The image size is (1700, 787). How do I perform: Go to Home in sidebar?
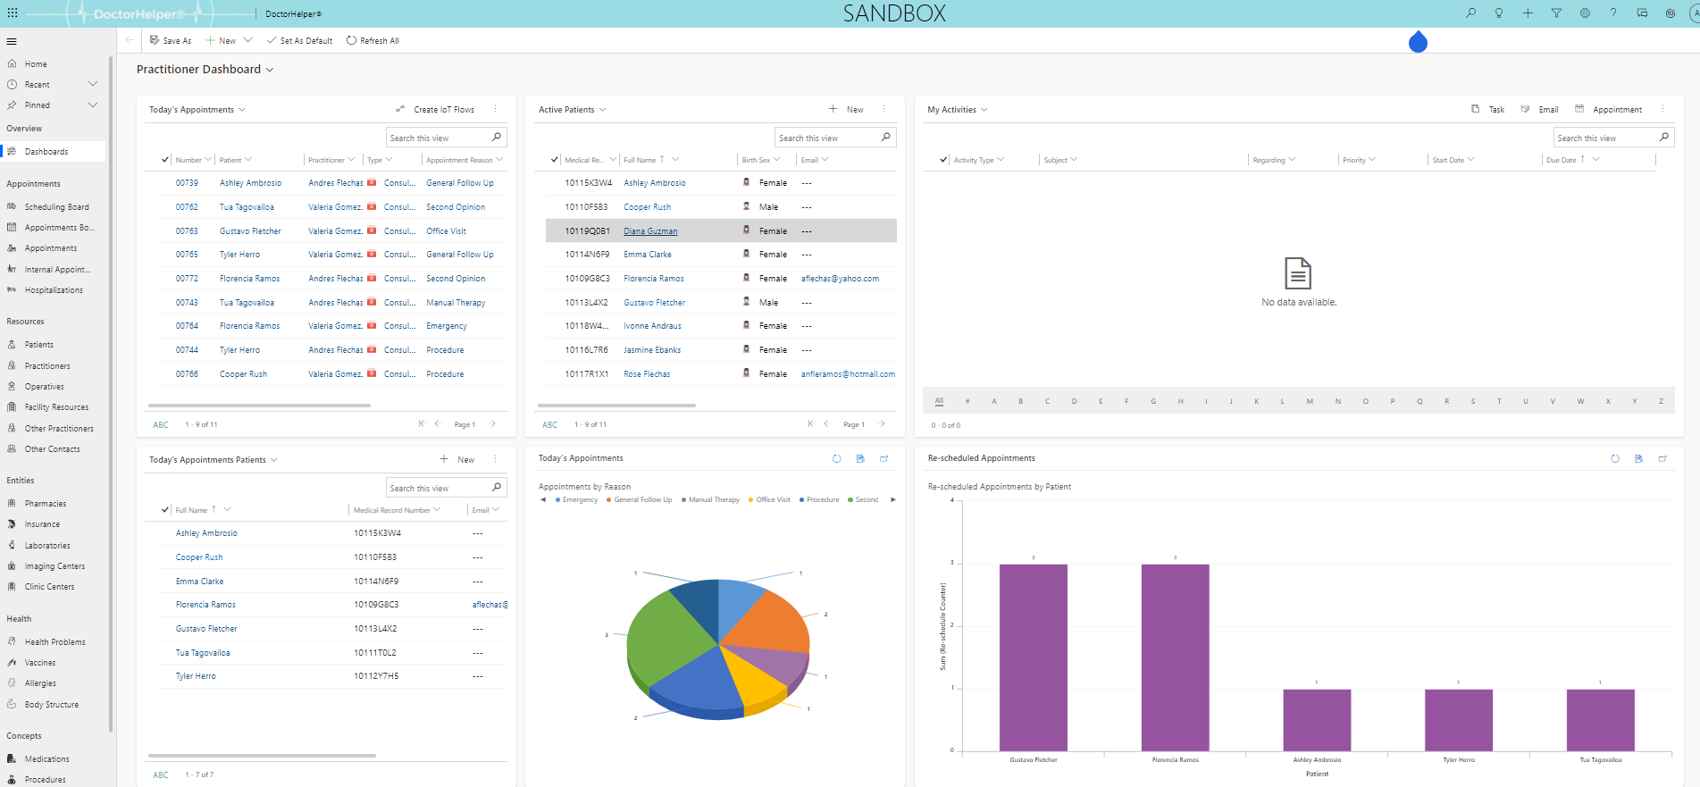tap(36, 64)
